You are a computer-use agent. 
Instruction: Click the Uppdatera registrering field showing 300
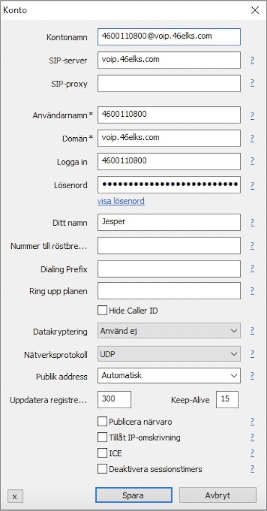coord(115,399)
